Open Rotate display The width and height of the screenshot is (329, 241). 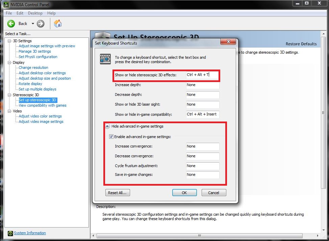coord(30,84)
